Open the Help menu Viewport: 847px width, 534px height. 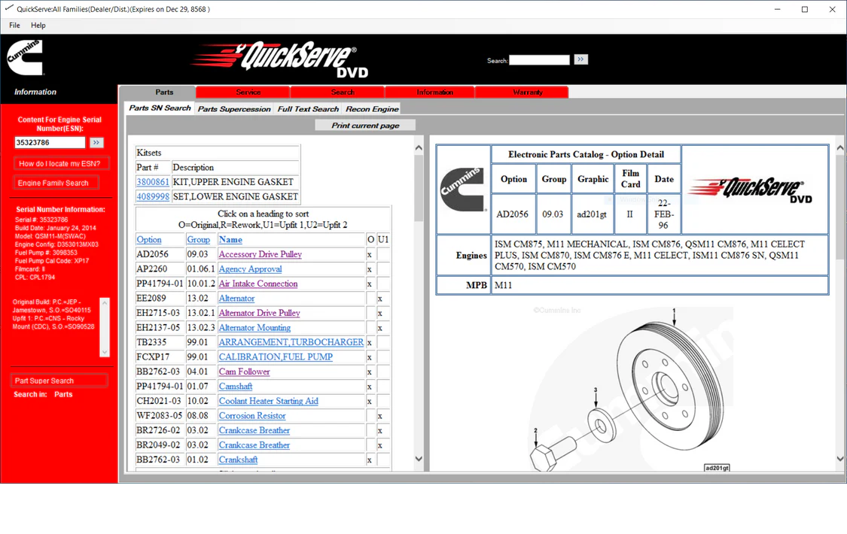(x=38, y=25)
